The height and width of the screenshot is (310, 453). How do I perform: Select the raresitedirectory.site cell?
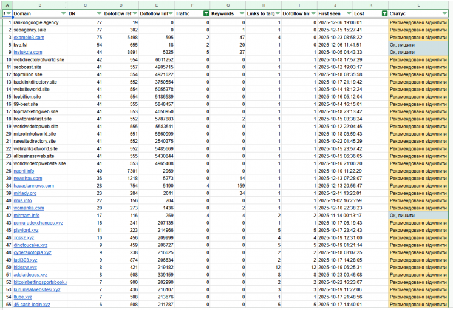(40, 141)
